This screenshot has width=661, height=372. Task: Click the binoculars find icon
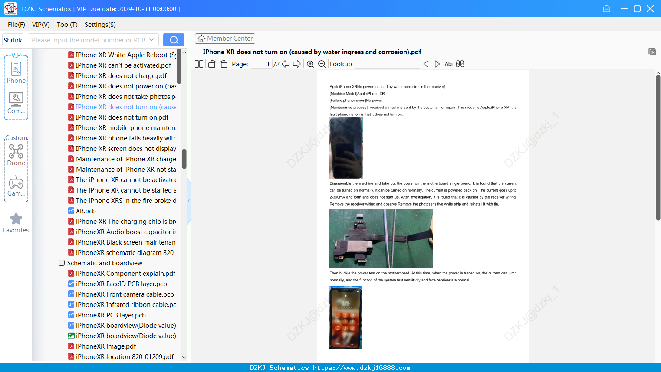click(460, 64)
